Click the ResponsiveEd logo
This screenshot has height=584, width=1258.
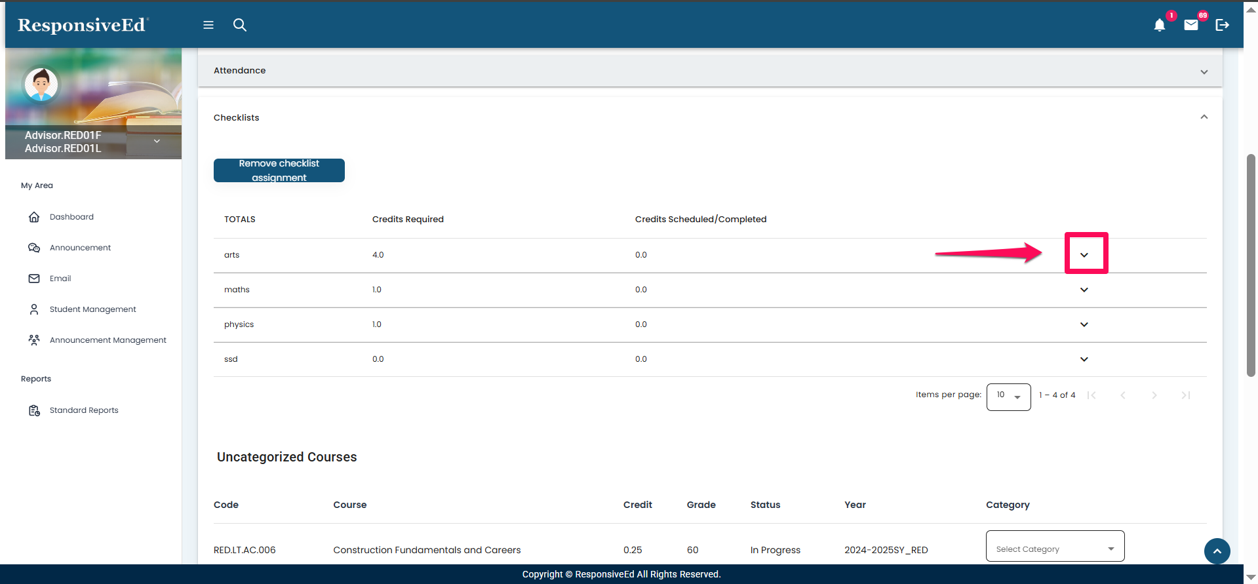coord(82,25)
